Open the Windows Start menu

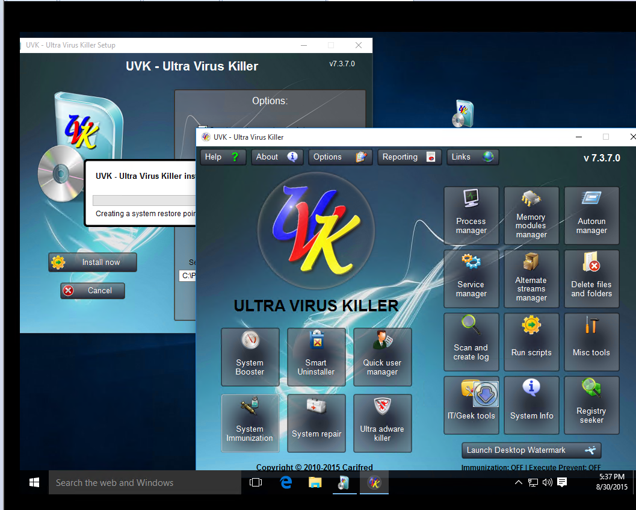pyautogui.click(x=34, y=482)
